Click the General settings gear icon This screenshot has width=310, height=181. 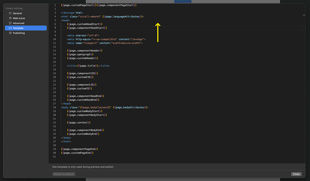tap(9, 13)
